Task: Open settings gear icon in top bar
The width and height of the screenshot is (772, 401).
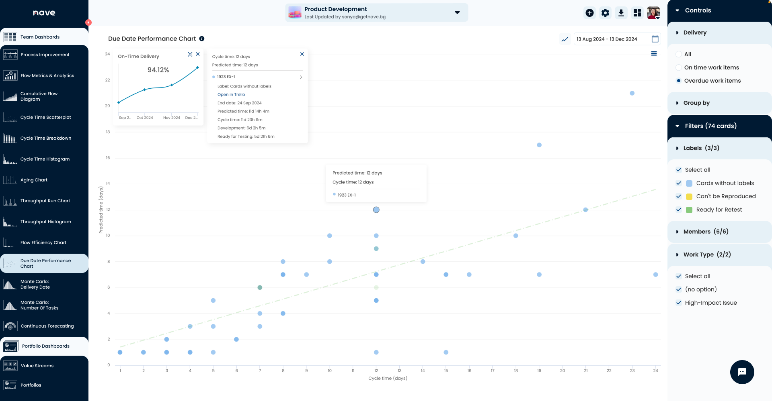Action: click(605, 13)
